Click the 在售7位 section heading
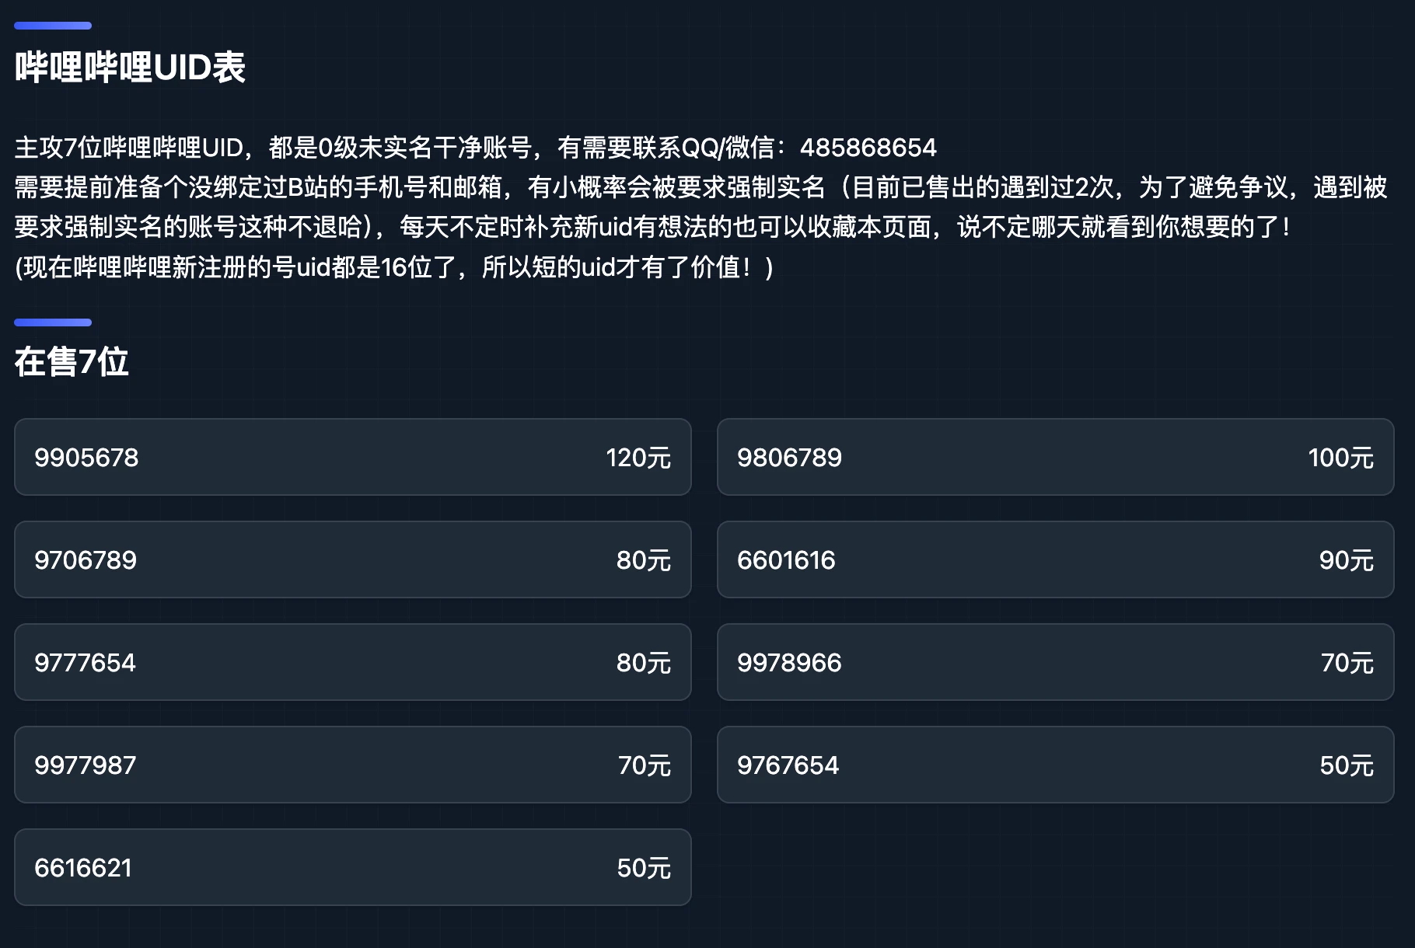The image size is (1415, 948). click(x=72, y=362)
